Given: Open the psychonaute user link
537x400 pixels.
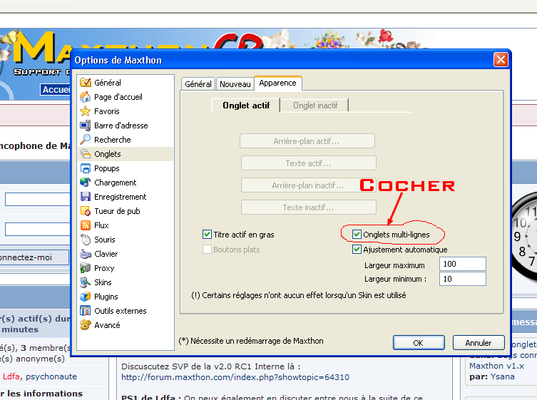Looking at the screenshot, I should click(51, 376).
